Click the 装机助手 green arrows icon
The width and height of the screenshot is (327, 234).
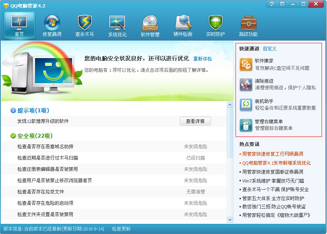246,105
